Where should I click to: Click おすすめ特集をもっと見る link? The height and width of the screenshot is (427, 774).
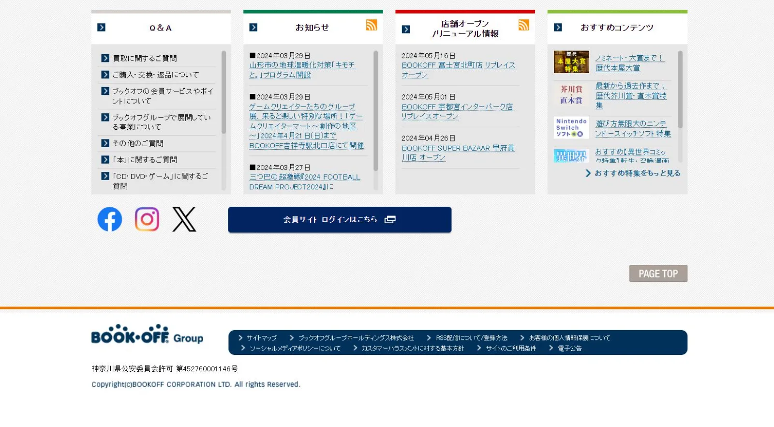point(637,173)
